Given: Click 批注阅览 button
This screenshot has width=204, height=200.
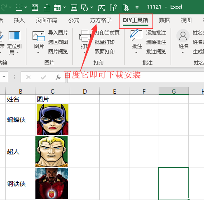Looking at the screenshot, I should pyautogui.click(x=156, y=52).
